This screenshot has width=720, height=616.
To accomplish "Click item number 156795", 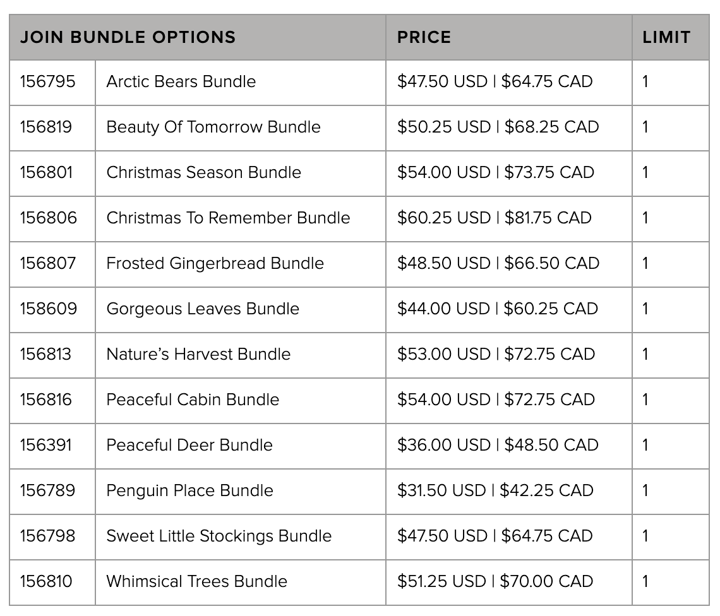I will pyautogui.click(x=47, y=82).
